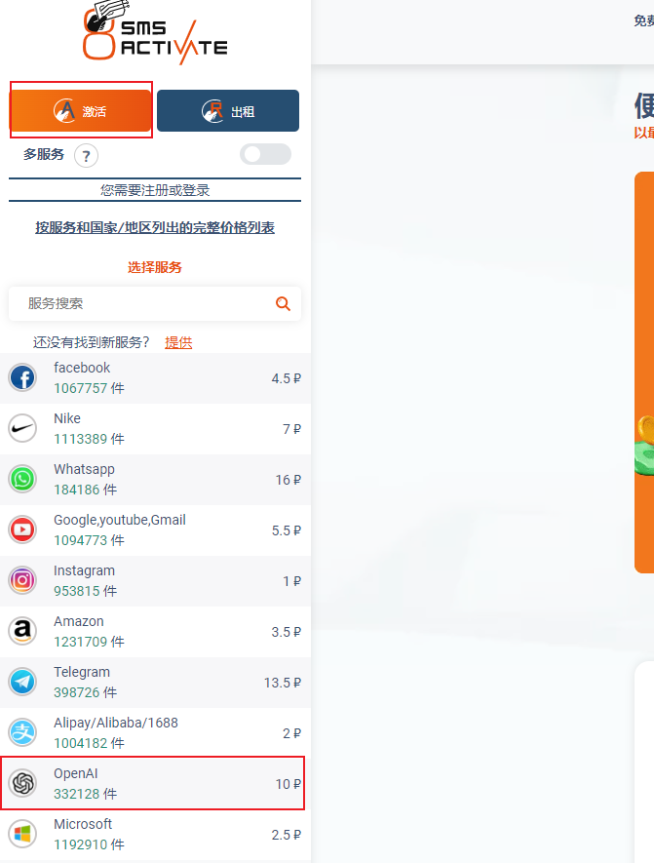
Task: Choose the Whatsapp service name
Action: point(84,469)
